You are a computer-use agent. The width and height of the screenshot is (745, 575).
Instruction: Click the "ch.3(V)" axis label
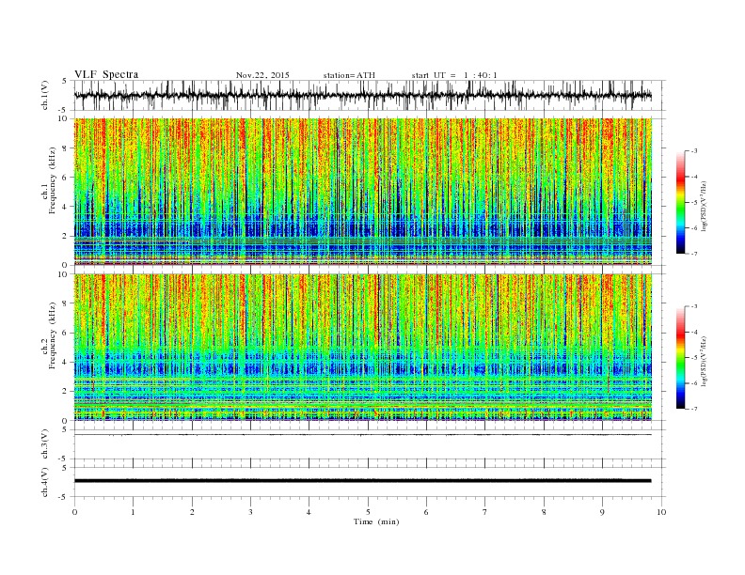(x=45, y=444)
